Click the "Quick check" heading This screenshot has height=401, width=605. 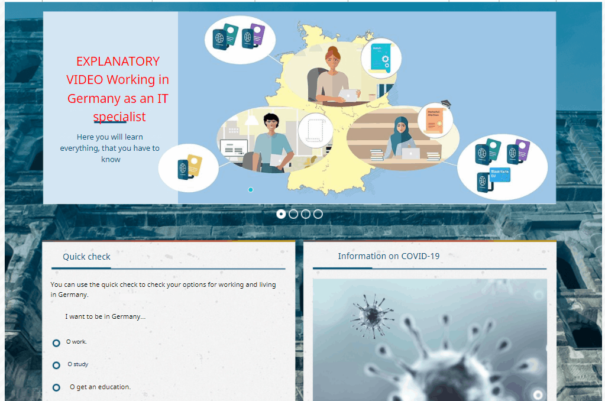[x=86, y=257]
